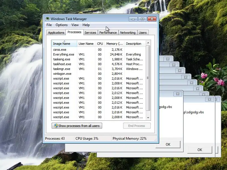Click the CPU value 01 for taskmgr.exe

click(x=100, y=69)
